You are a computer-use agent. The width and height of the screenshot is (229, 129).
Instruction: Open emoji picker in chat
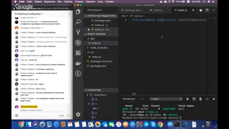17,115
